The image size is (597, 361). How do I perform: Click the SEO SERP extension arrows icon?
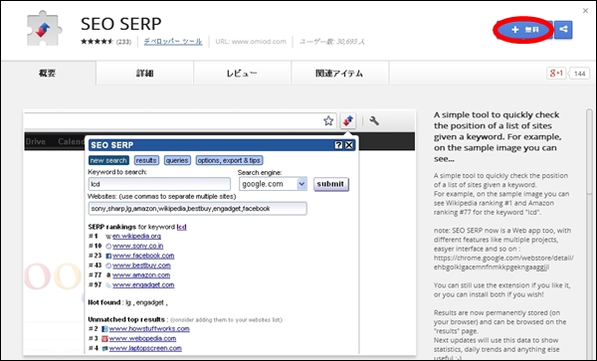348,121
